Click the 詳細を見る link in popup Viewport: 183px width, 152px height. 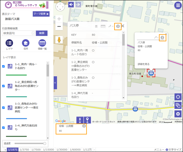[x=143, y=64]
